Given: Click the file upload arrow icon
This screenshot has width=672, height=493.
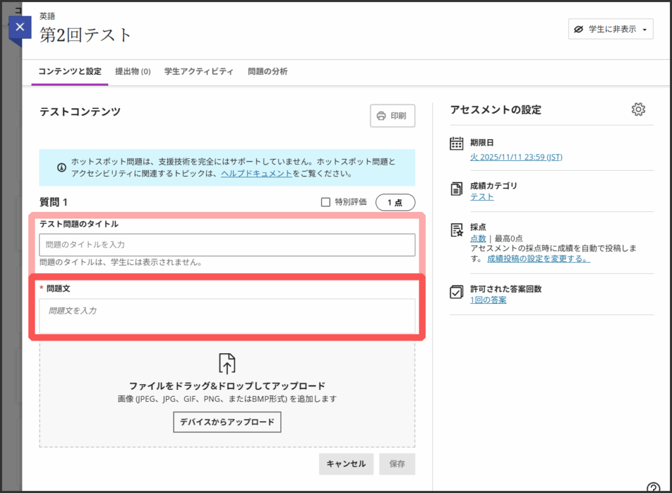Looking at the screenshot, I should click(x=226, y=364).
